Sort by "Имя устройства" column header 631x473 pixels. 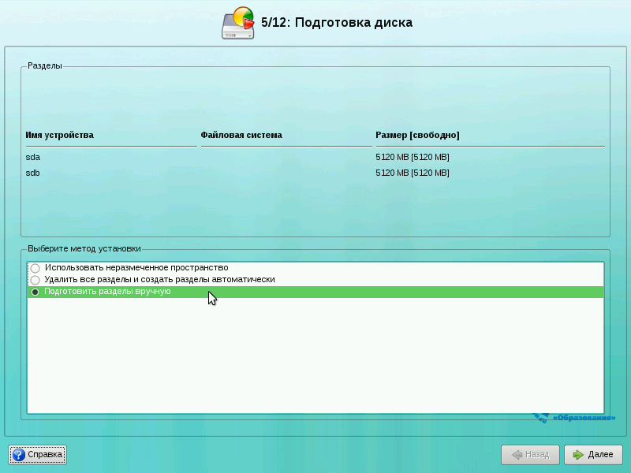coord(60,136)
